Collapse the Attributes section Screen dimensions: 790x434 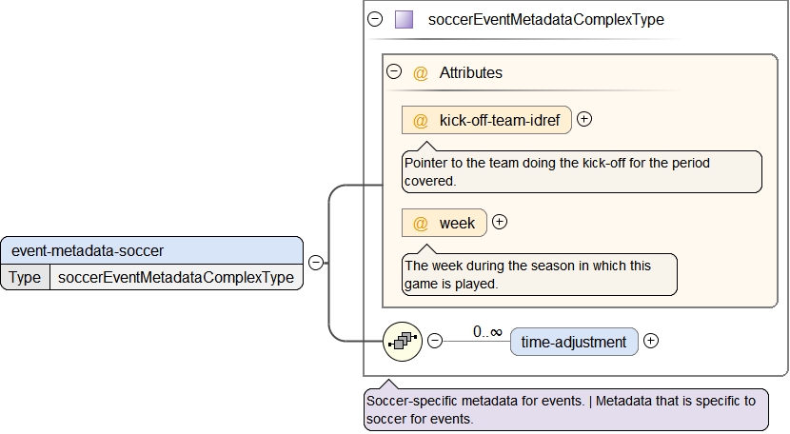point(393,71)
